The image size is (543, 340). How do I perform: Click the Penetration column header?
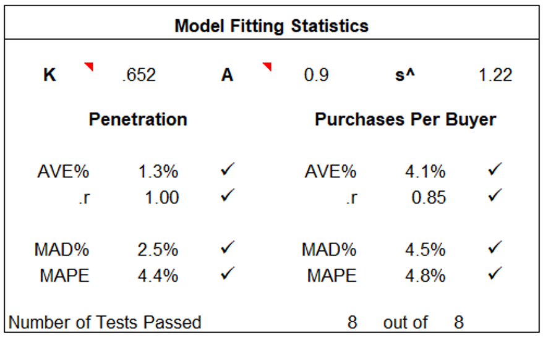pos(138,119)
